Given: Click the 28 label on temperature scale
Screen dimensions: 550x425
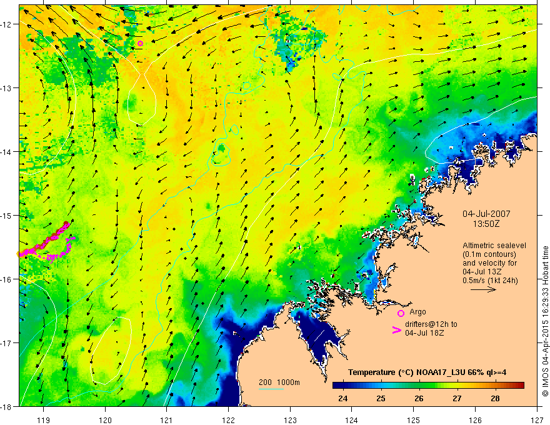Looking at the screenshot, I should click(x=495, y=398).
